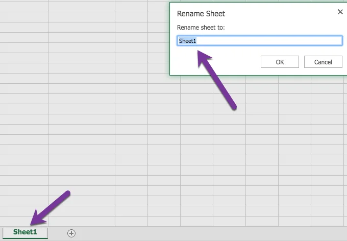Click OK in the Rename Sheet dialog
347x241 pixels.
(280, 62)
